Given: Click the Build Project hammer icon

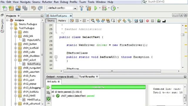Looking at the screenshot, I should tap(81, 8).
